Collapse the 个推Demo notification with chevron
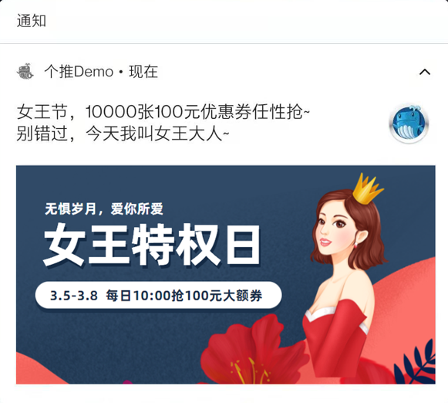Screen dimensions: 448x403 (425, 72)
